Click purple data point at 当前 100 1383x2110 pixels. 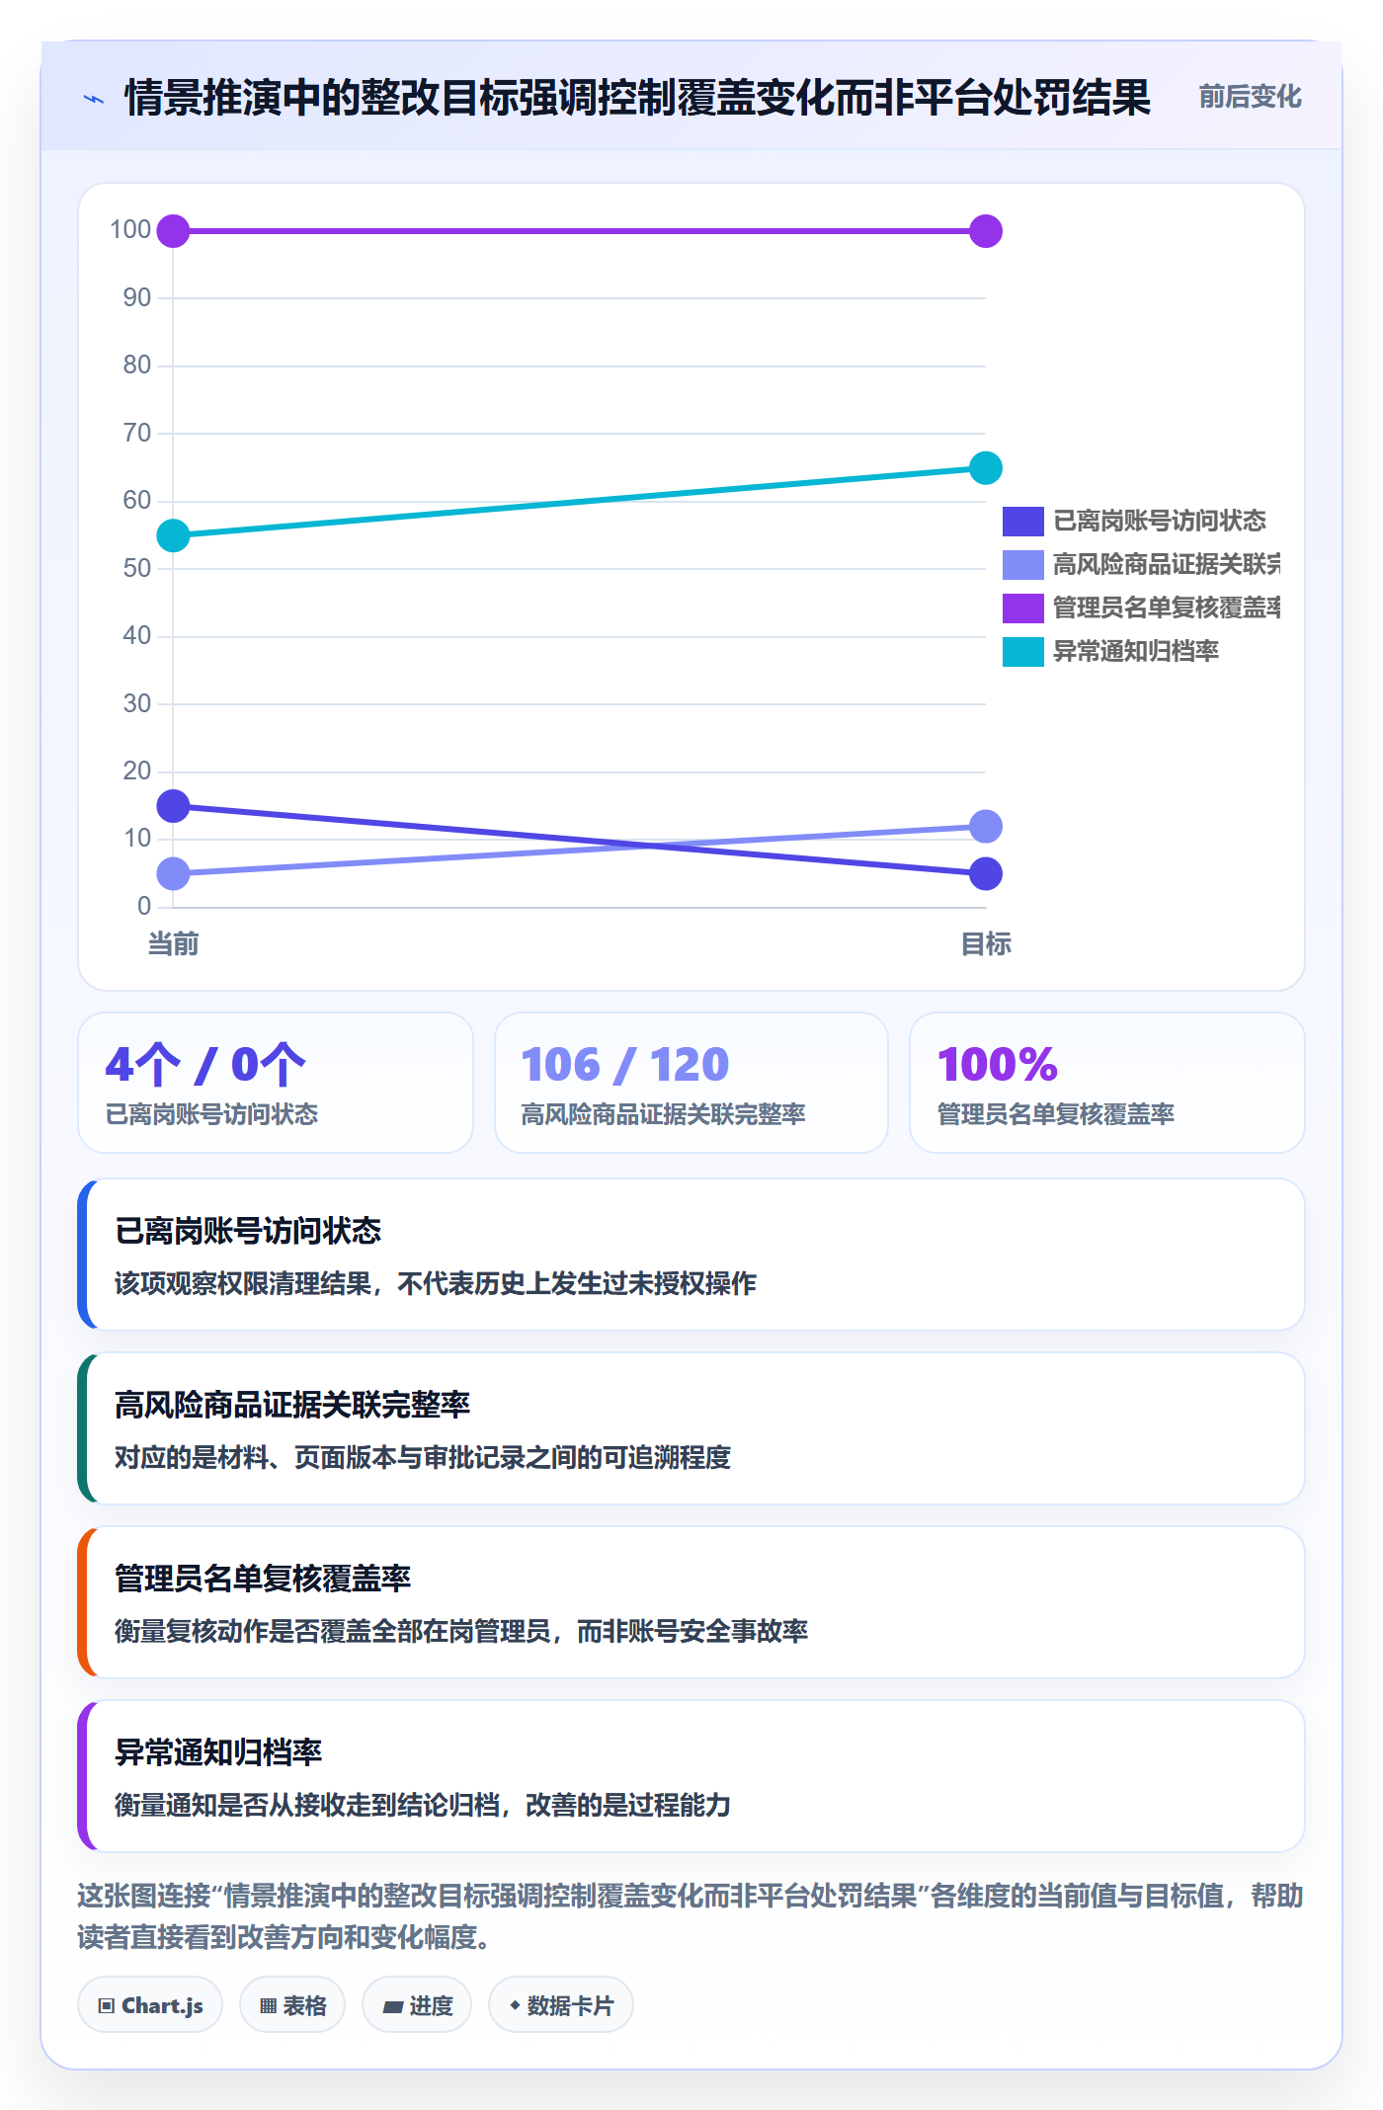[x=173, y=231]
